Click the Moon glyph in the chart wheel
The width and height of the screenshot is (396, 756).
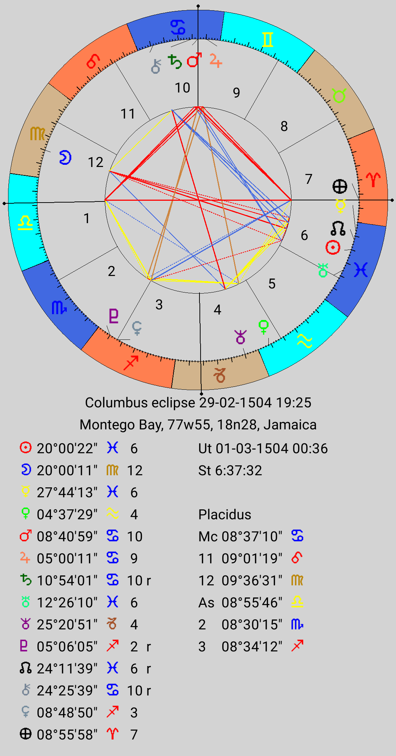pyautogui.click(x=65, y=157)
